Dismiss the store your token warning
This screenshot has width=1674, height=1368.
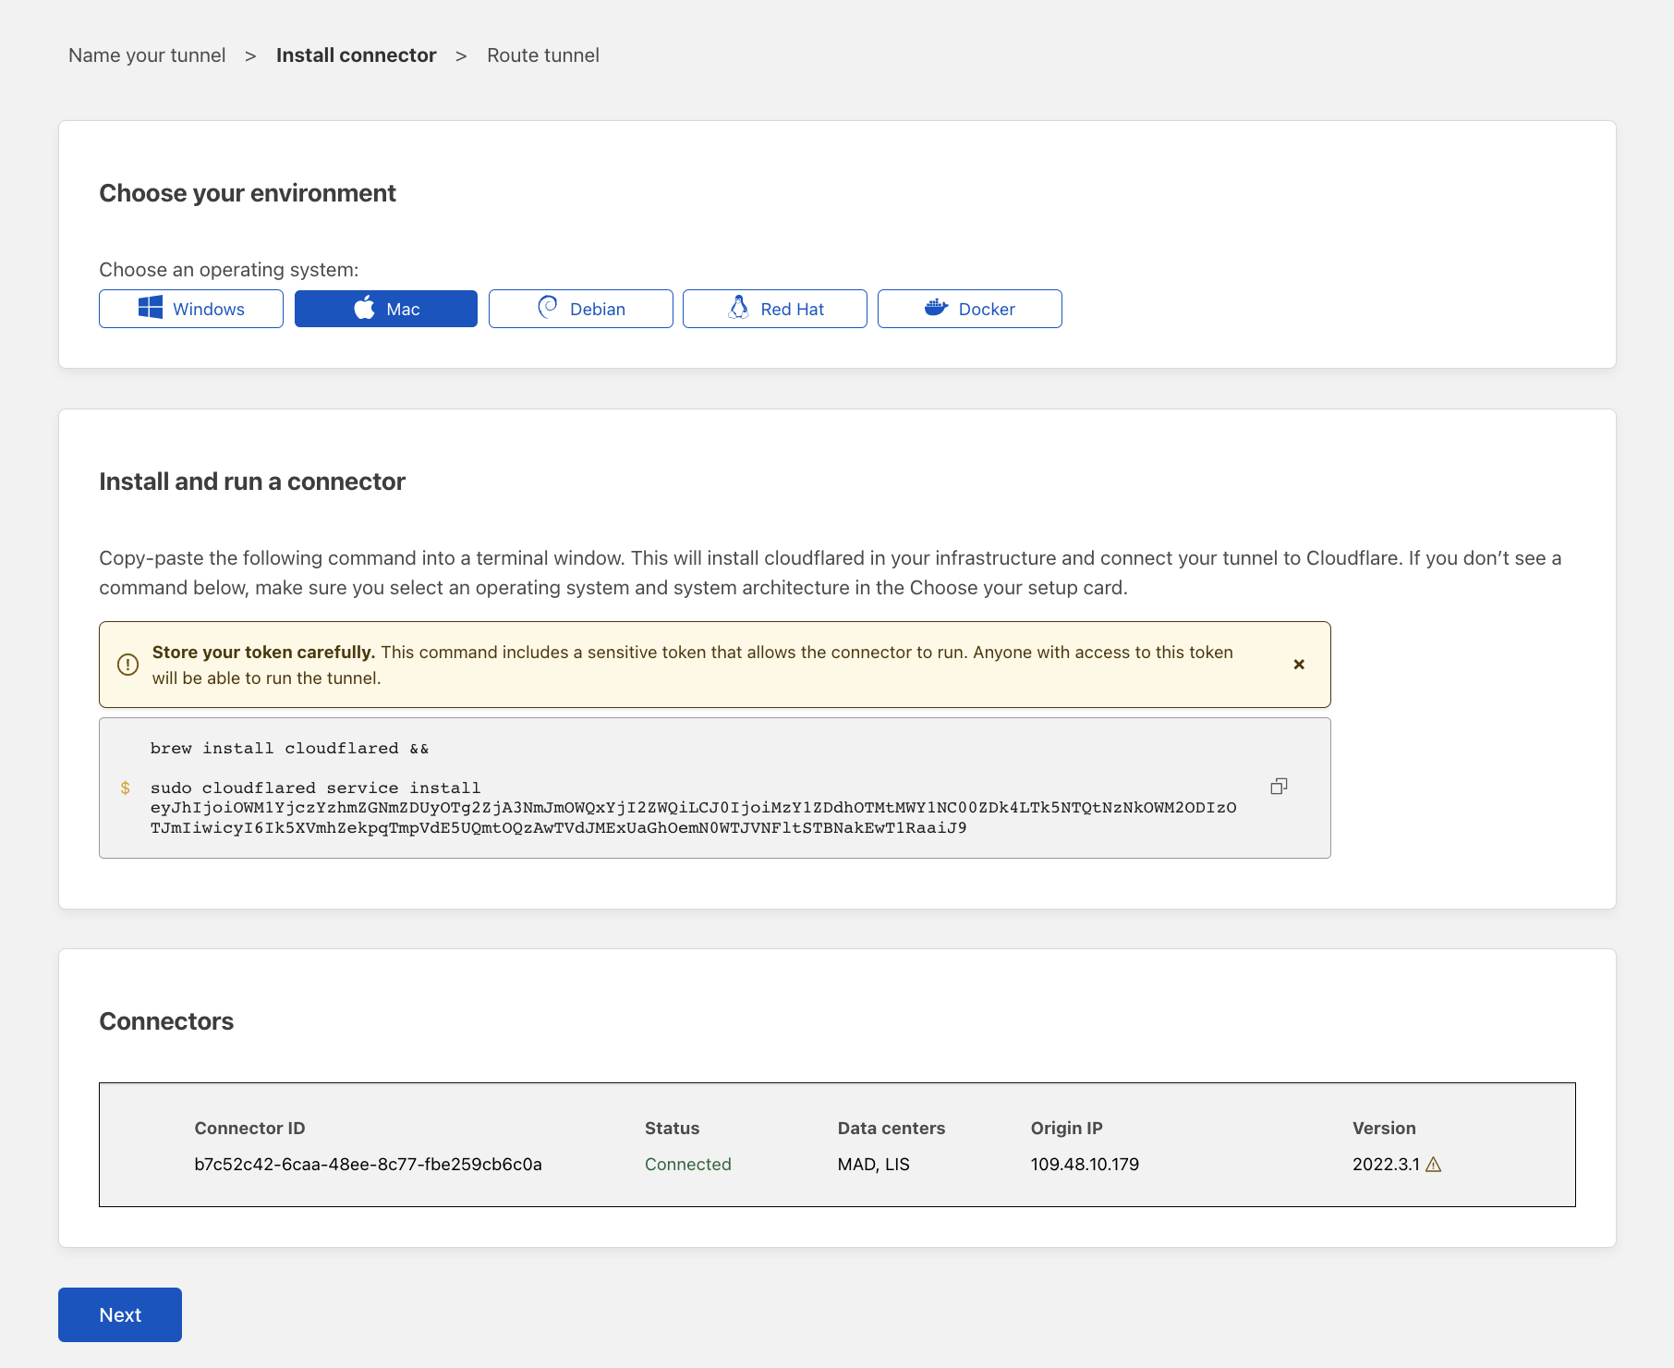coord(1299,664)
